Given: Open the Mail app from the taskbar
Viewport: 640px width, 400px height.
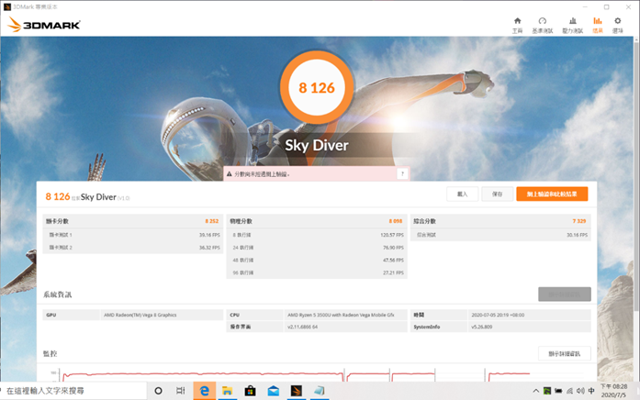Looking at the screenshot, I should point(273,391).
